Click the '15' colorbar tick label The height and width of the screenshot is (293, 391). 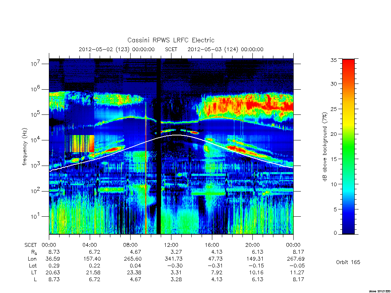(334, 159)
